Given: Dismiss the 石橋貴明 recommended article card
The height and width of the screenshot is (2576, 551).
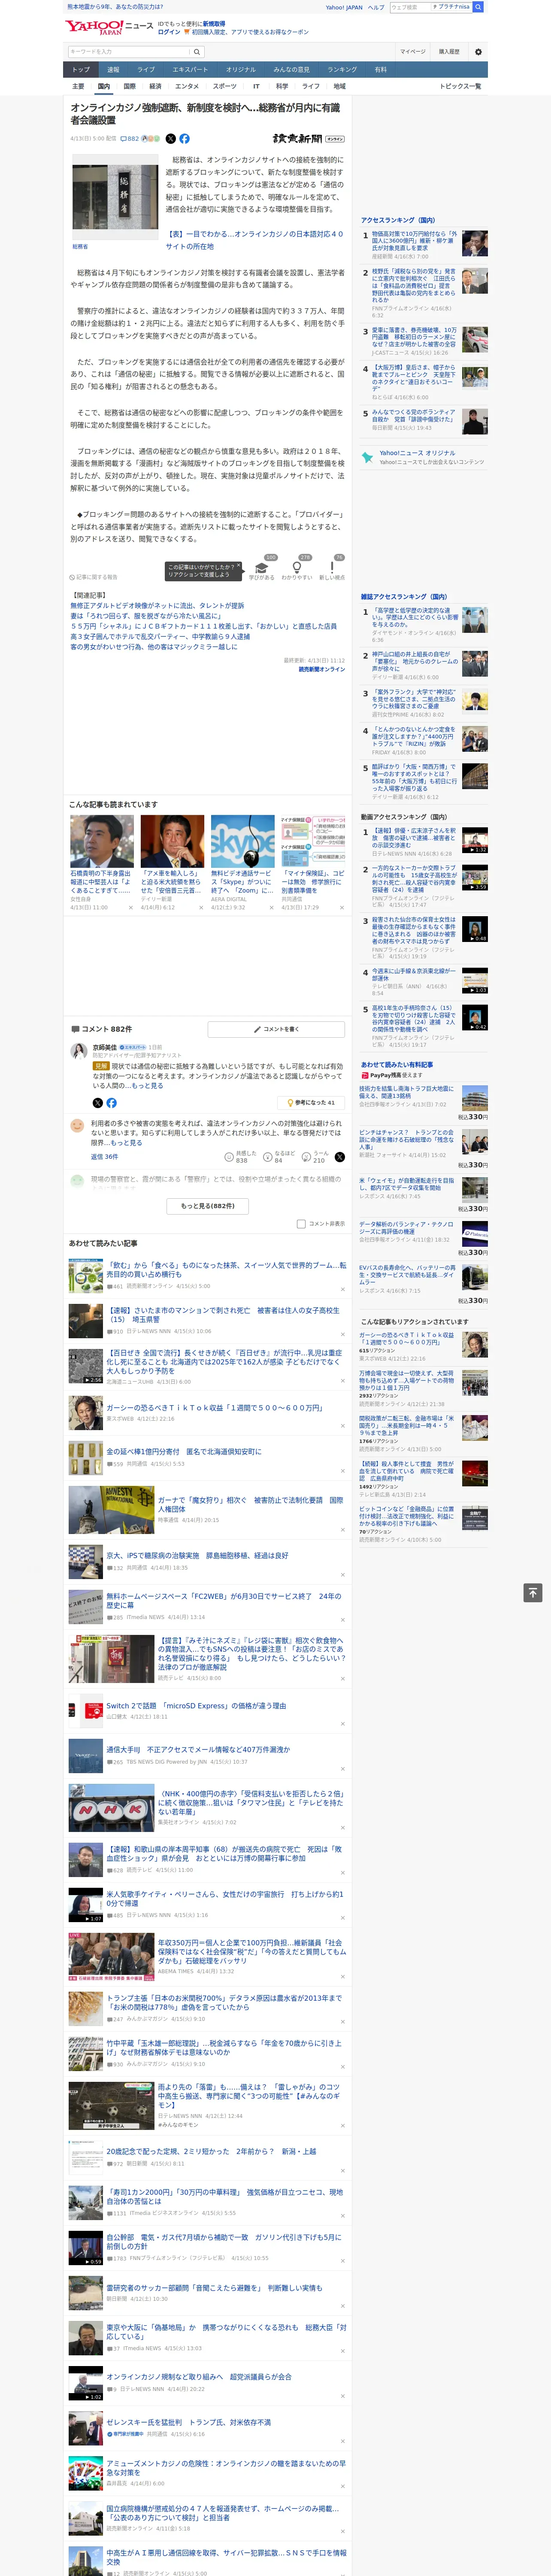Looking at the screenshot, I should click(130, 908).
